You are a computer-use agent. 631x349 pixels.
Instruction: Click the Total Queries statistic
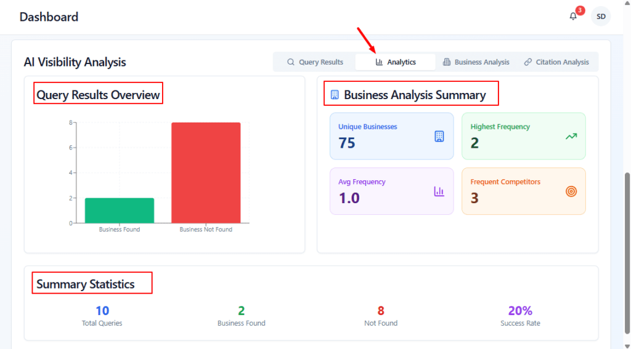[102, 315]
